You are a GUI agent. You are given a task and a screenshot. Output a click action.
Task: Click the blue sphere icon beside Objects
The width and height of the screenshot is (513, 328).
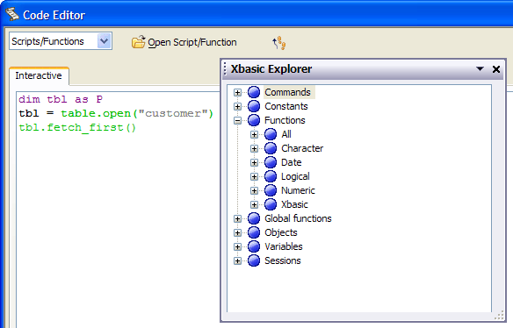[x=254, y=232]
